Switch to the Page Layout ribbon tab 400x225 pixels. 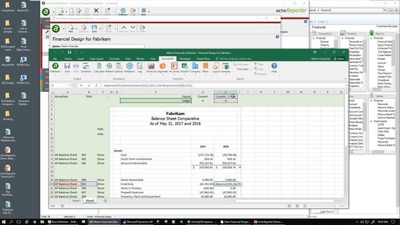96,59
